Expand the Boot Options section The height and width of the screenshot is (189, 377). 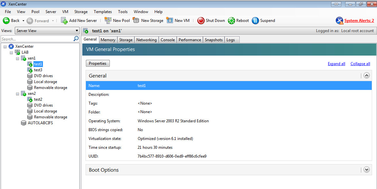(367, 170)
